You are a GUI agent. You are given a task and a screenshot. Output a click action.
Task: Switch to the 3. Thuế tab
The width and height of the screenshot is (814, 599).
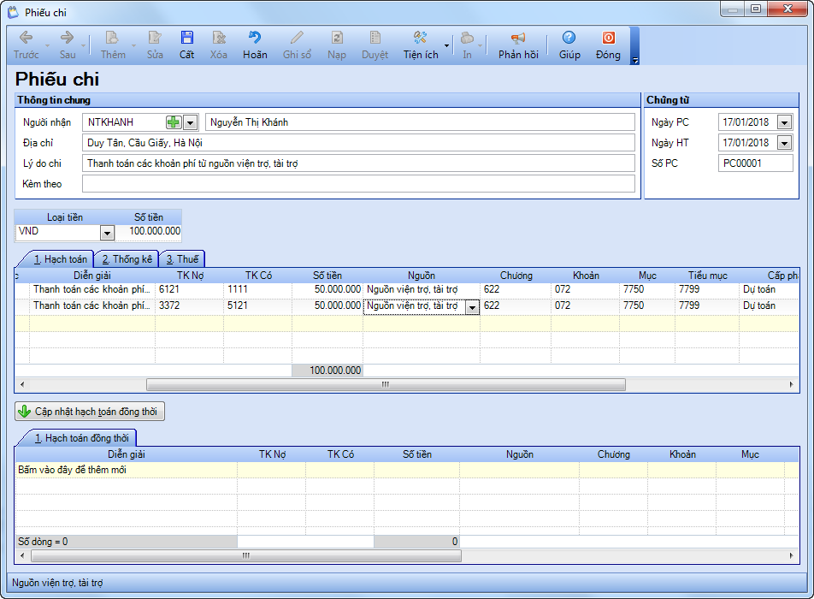tap(183, 259)
